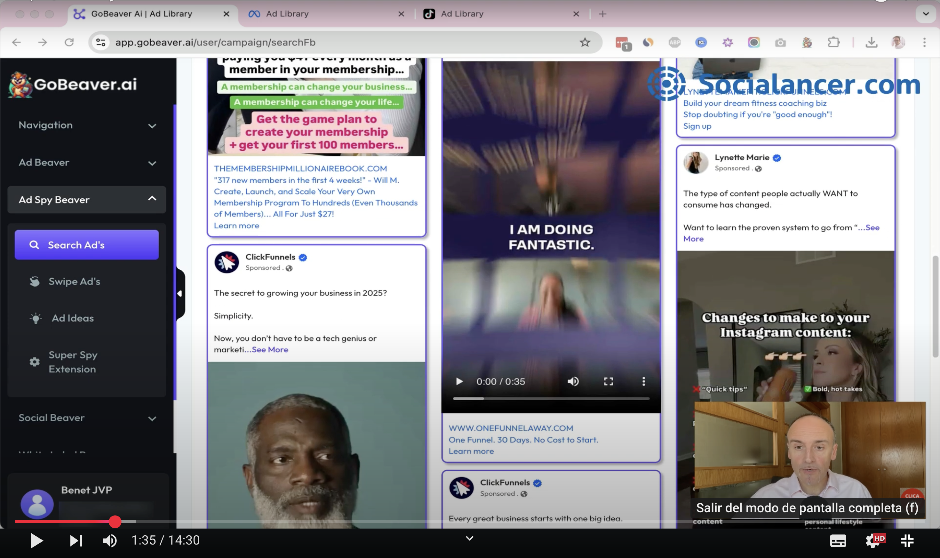Open Search Ad's in the sidebar
Image resolution: width=940 pixels, height=558 pixels.
[86, 245]
